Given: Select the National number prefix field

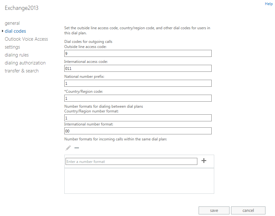Looking at the screenshot, I should pyautogui.click(x=138, y=83).
